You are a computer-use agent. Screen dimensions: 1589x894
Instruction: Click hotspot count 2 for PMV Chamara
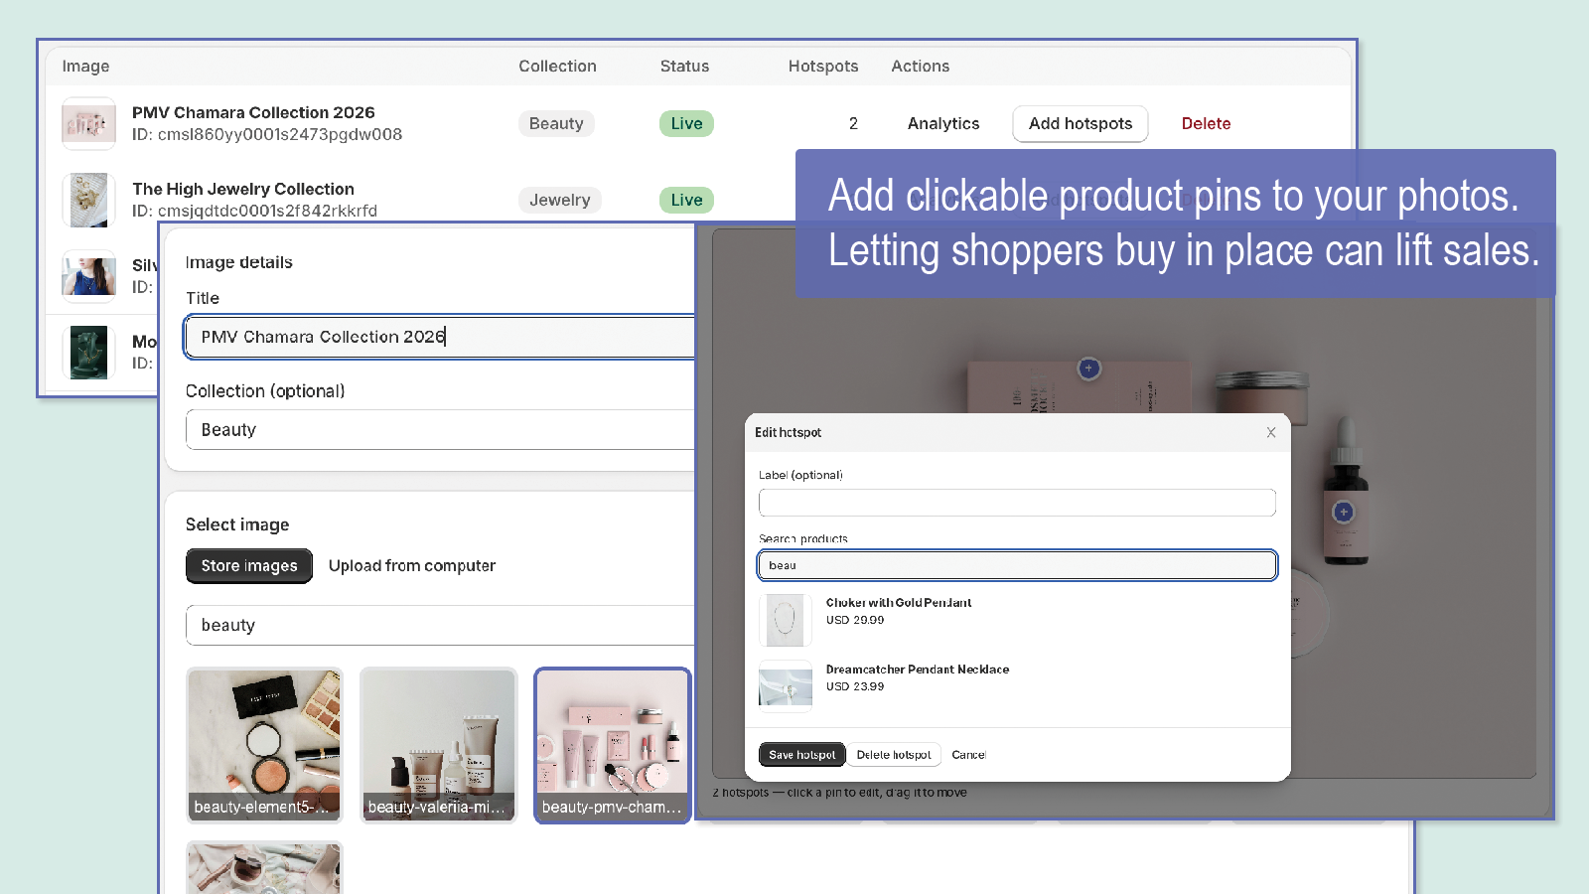coord(853,124)
